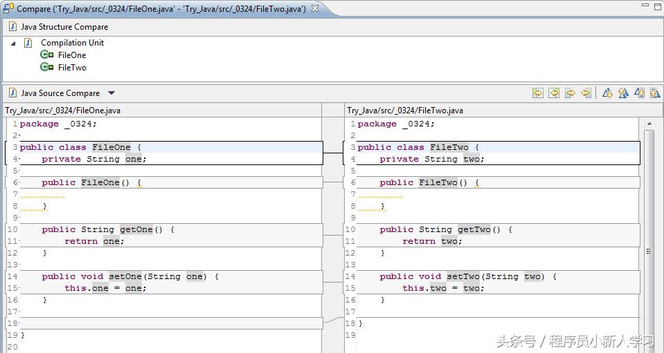This screenshot has width=664, height=353.
Task: Jump to next change
Action: coord(639,93)
